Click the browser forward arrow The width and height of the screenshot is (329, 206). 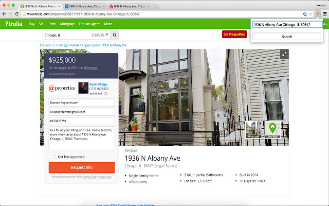(10, 14)
